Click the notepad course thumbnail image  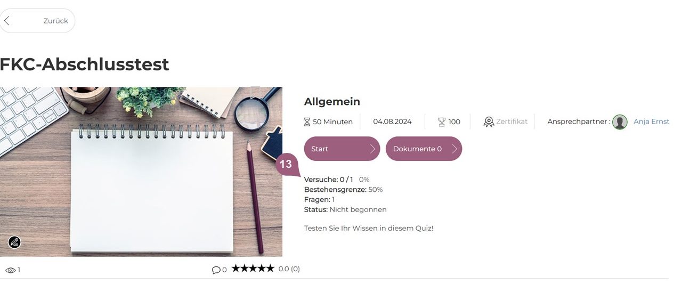coord(141,172)
